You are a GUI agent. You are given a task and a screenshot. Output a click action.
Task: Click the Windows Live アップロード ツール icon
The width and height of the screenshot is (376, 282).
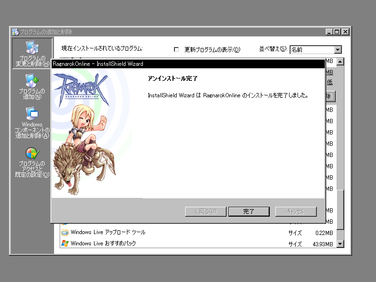point(65,232)
